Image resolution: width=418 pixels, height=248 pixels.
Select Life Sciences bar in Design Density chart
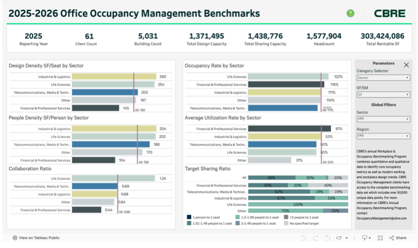[113, 85]
